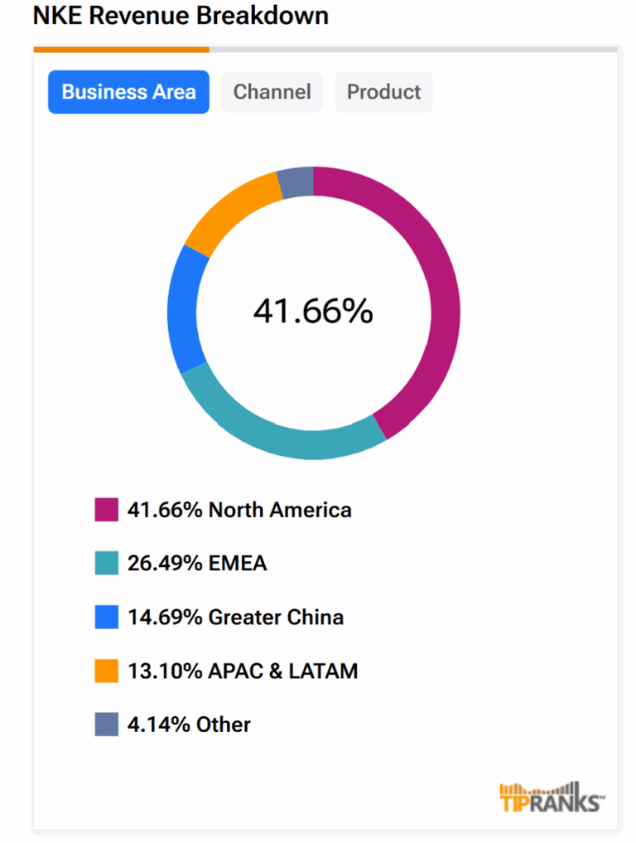Open the Product tab
Viewport: 636px width, 843px height.
(383, 92)
